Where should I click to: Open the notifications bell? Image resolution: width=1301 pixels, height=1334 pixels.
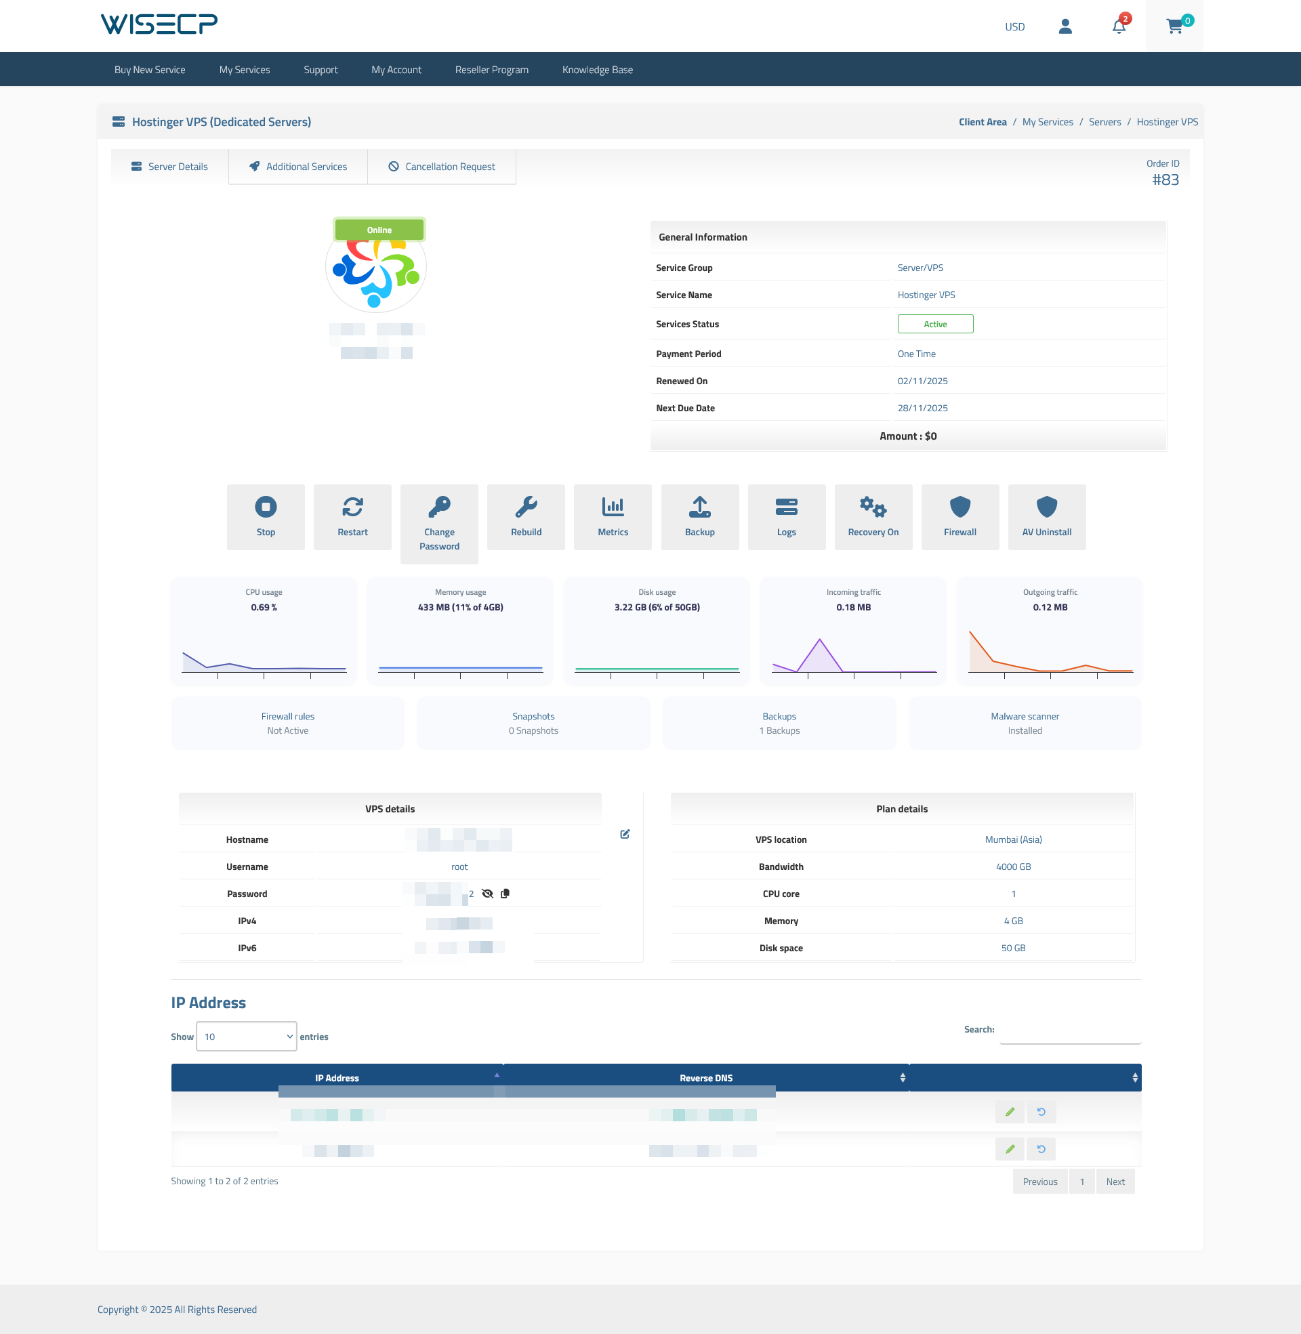click(x=1119, y=27)
